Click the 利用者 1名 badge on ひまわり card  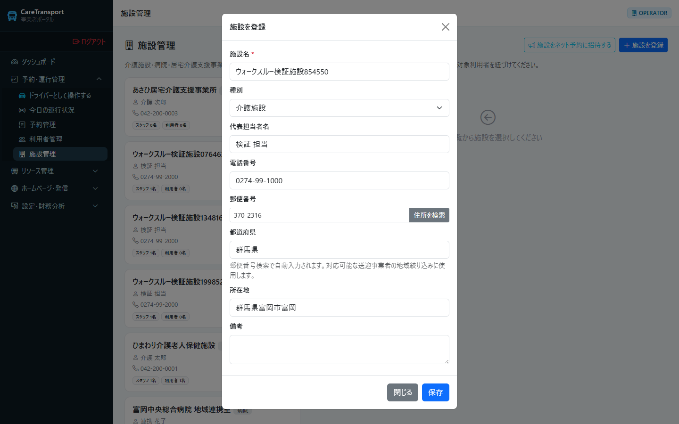point(175,381)
